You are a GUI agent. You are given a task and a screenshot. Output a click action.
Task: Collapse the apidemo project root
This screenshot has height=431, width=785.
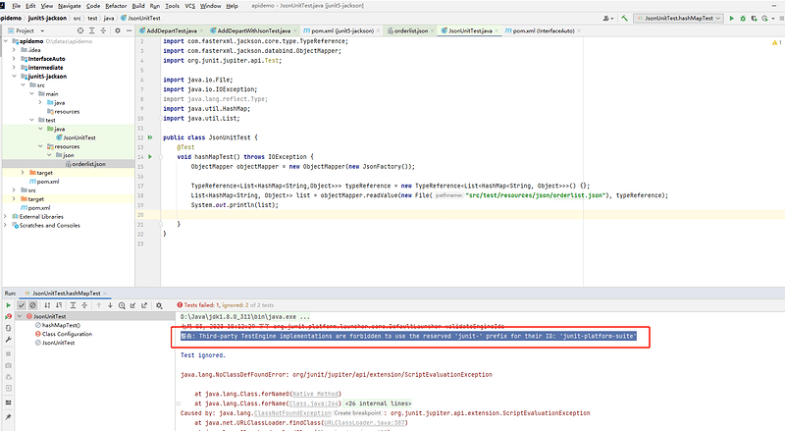click(x=6, y=41)
